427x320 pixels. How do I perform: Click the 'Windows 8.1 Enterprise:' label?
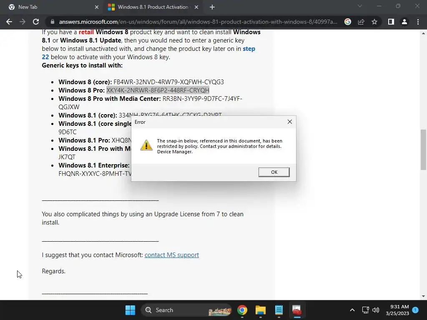click(x=94, y=165)
